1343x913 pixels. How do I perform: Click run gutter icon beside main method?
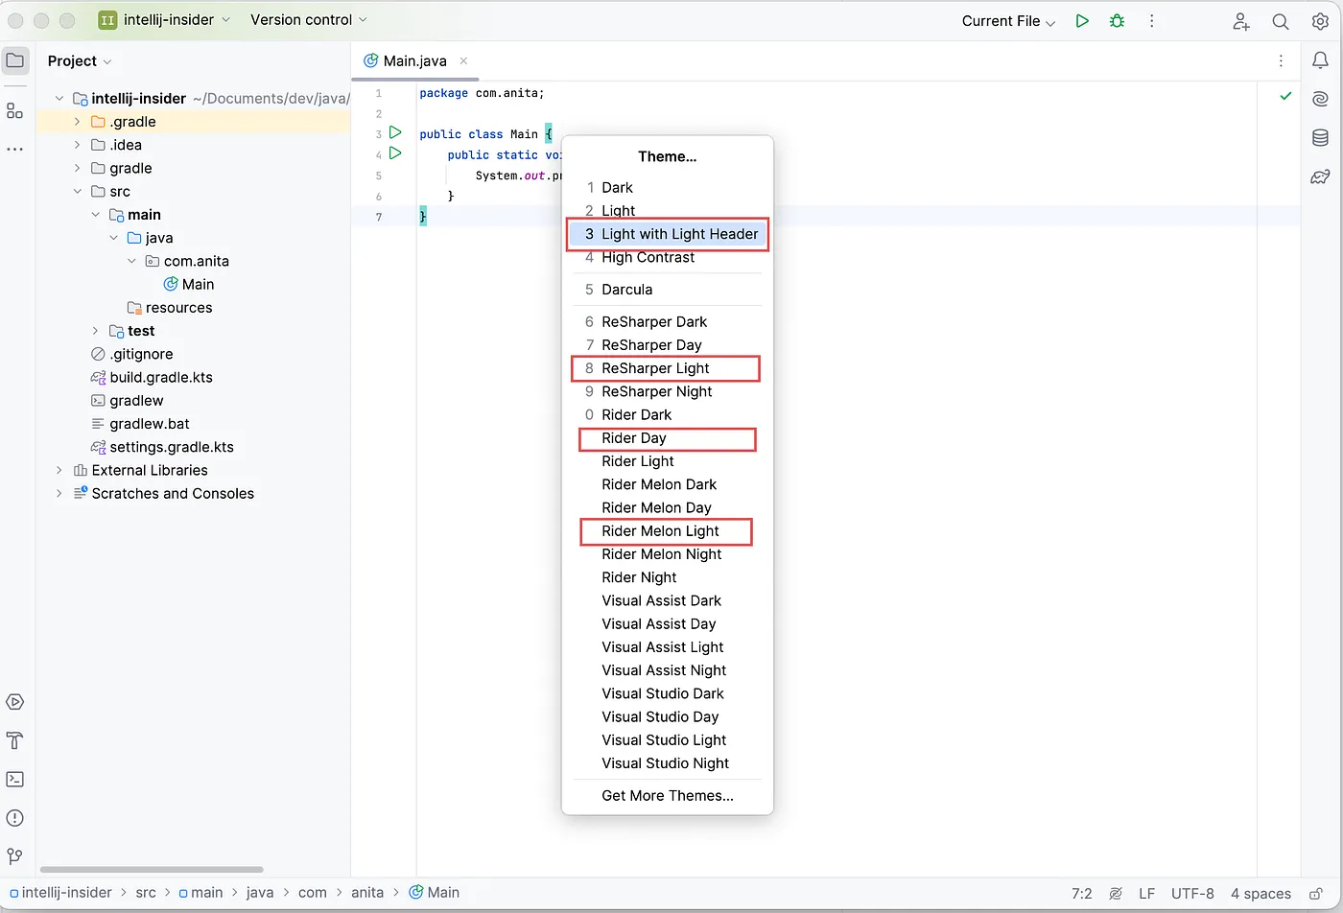coord(395,153)
